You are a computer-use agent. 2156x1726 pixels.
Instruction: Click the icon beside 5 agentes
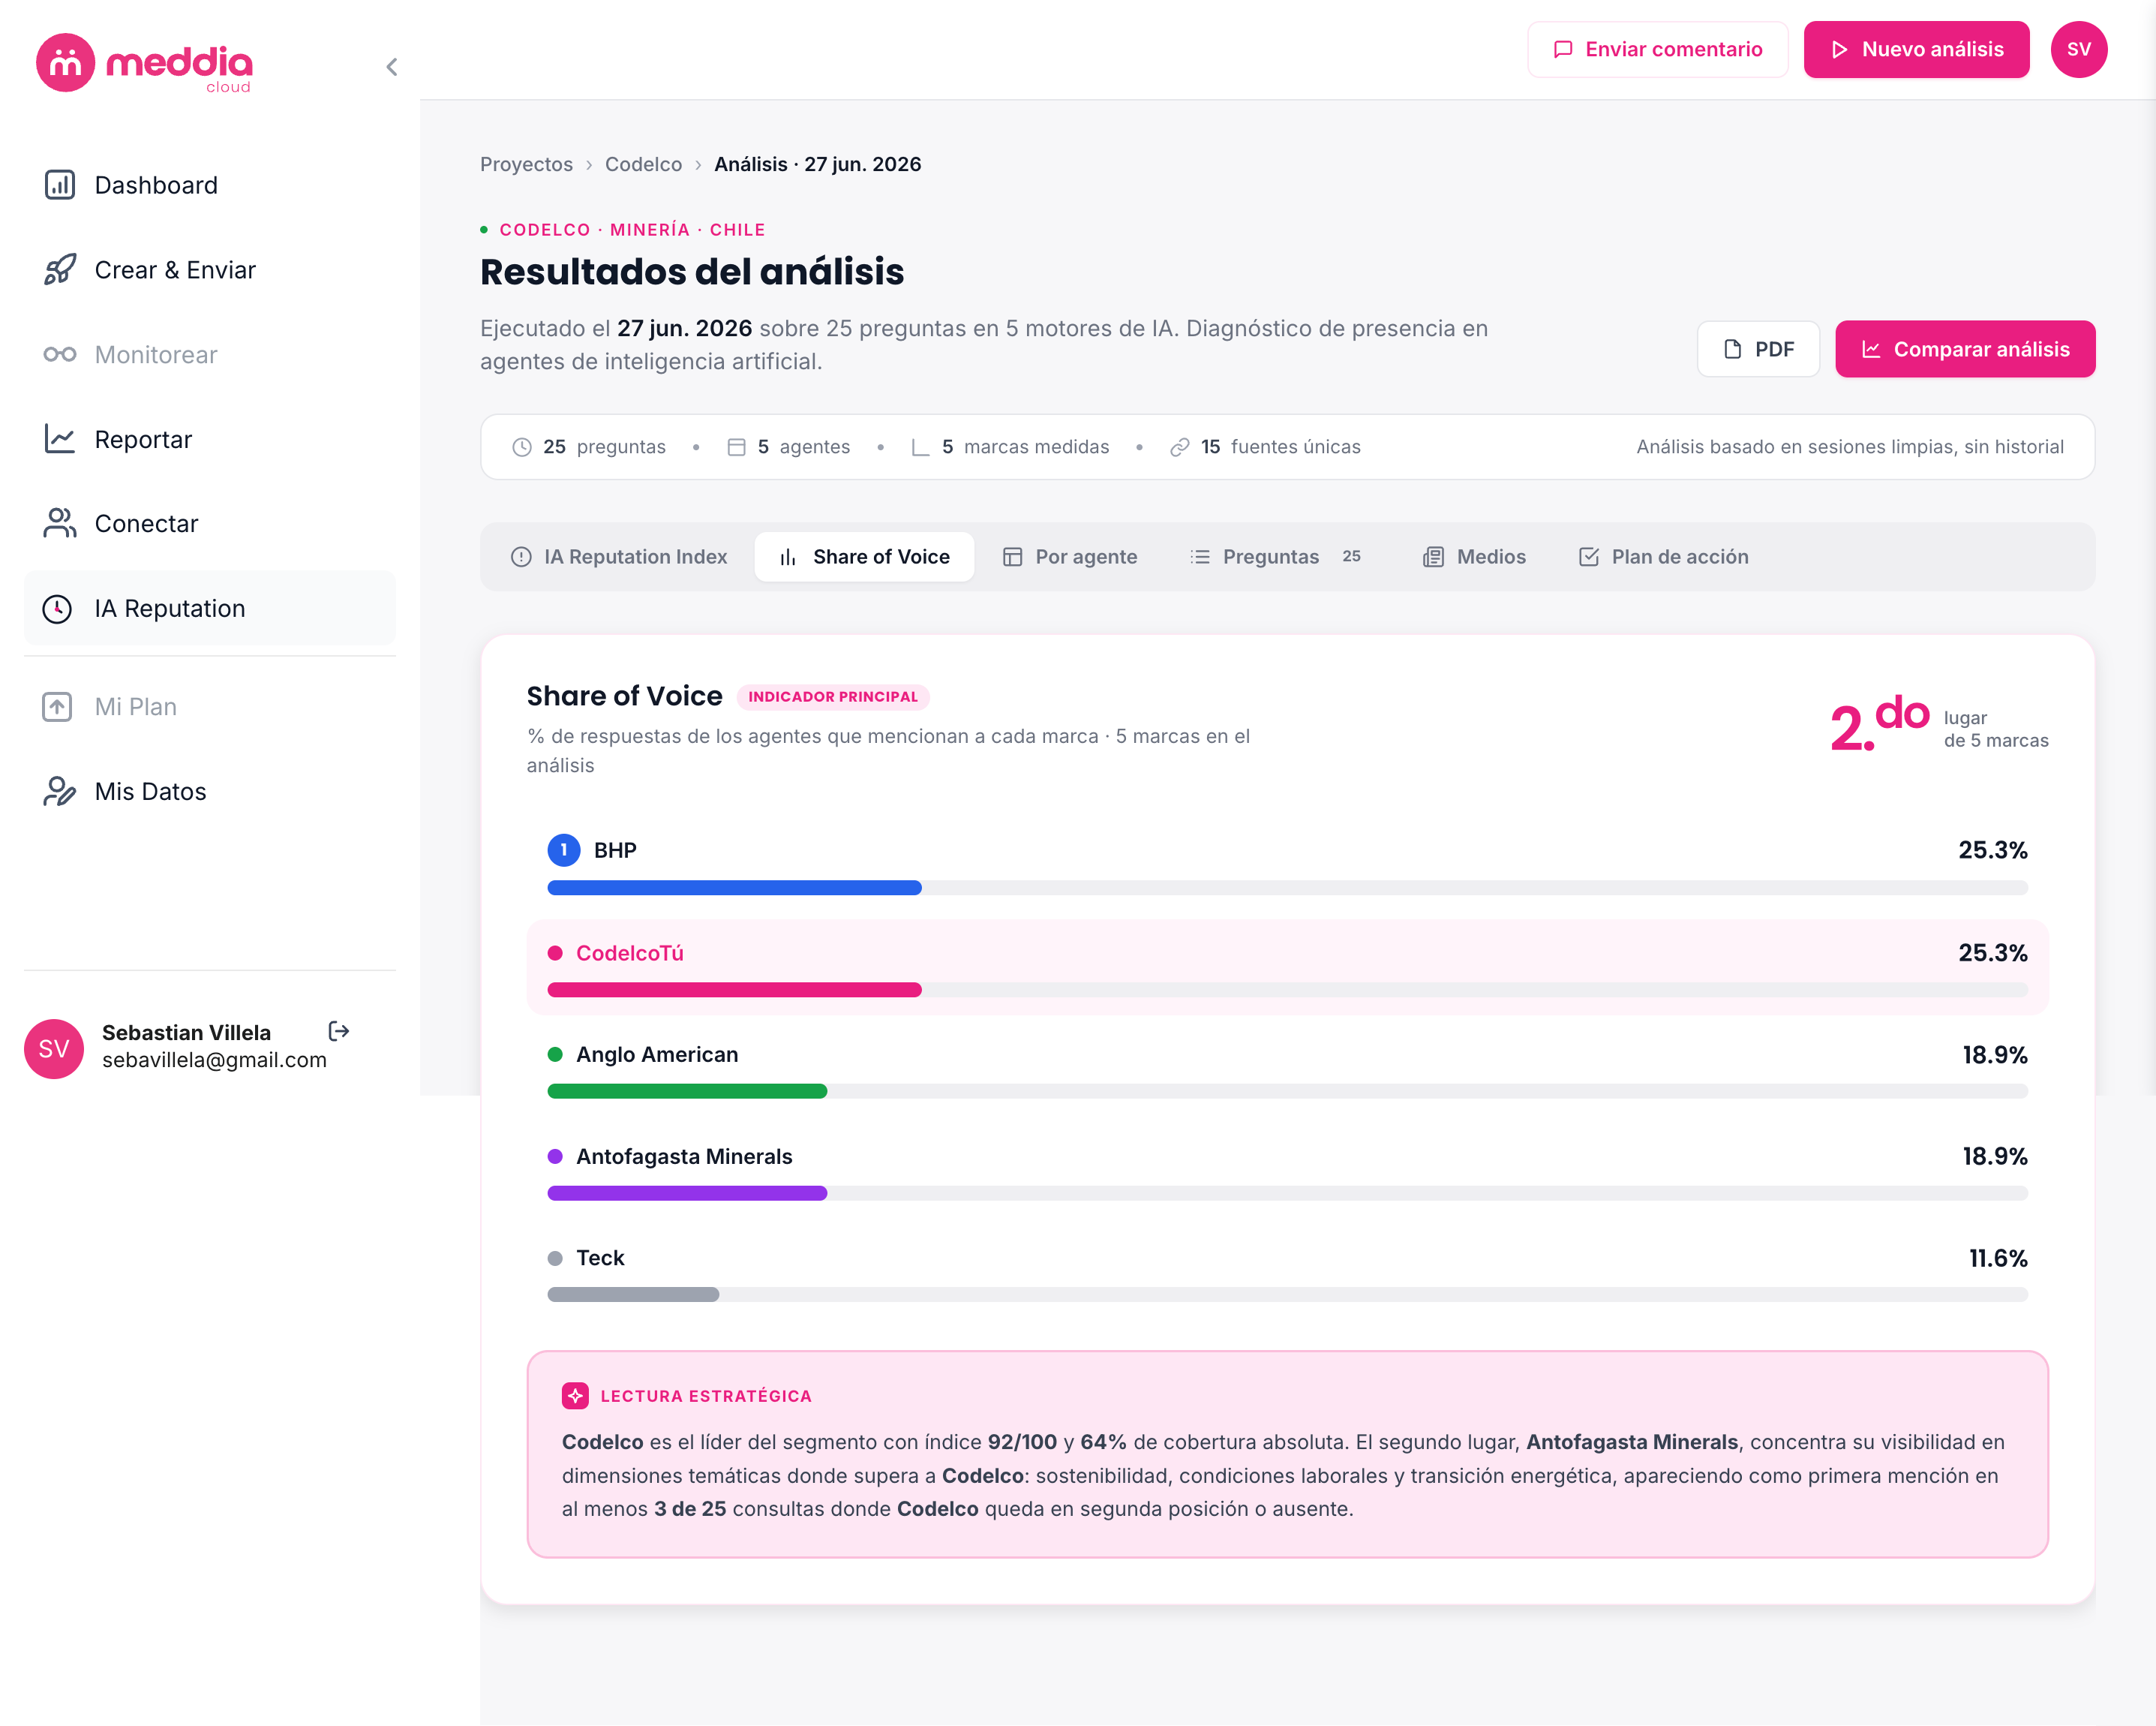(x=736, y=447)
